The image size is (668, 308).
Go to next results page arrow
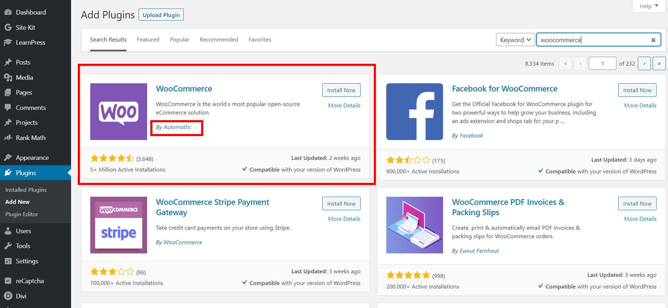click(644, 63)
